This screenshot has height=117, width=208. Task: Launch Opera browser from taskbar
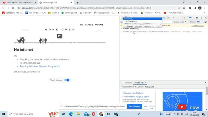click(x=94, y=114)
